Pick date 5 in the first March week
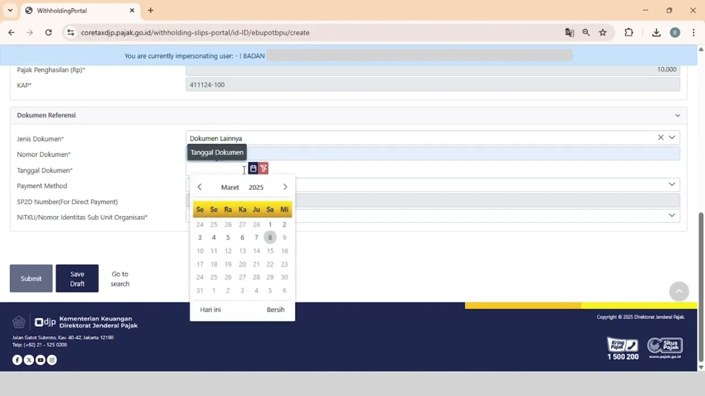 [227, 238]
